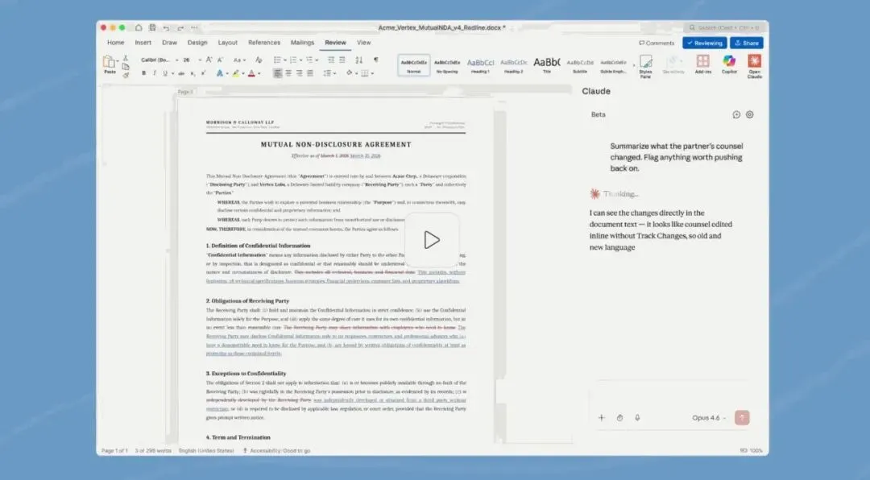Open Home view from title bar house icon
Screen dimensions: 870x480
139,27
